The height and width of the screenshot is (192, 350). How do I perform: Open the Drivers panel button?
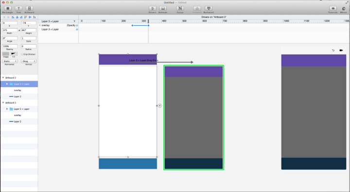point(153,8)
